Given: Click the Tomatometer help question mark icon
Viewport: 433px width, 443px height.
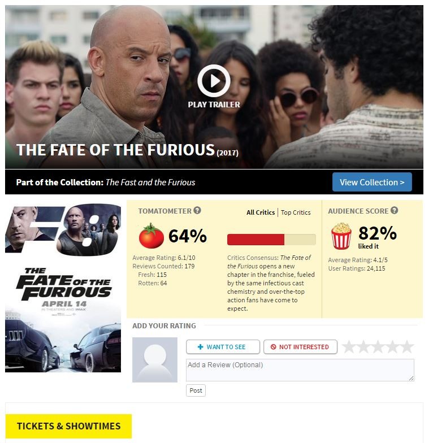Looking at the screenshot, I should 197,210.
